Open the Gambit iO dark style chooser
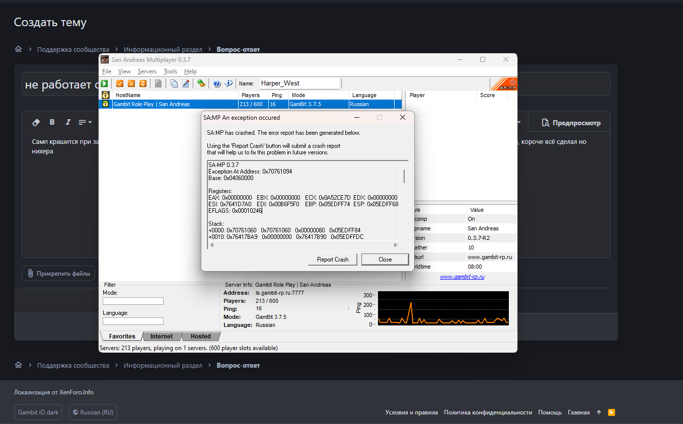 point(38,412)
